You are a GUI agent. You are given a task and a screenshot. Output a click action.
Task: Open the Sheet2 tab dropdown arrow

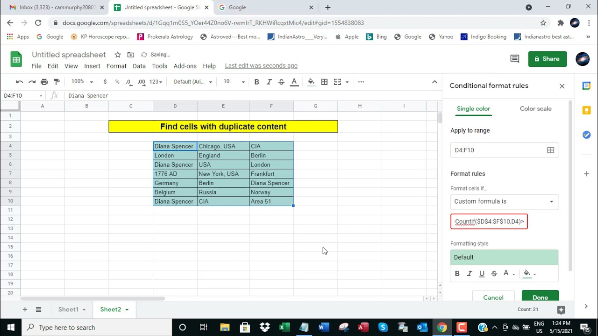tap(127, 310)
